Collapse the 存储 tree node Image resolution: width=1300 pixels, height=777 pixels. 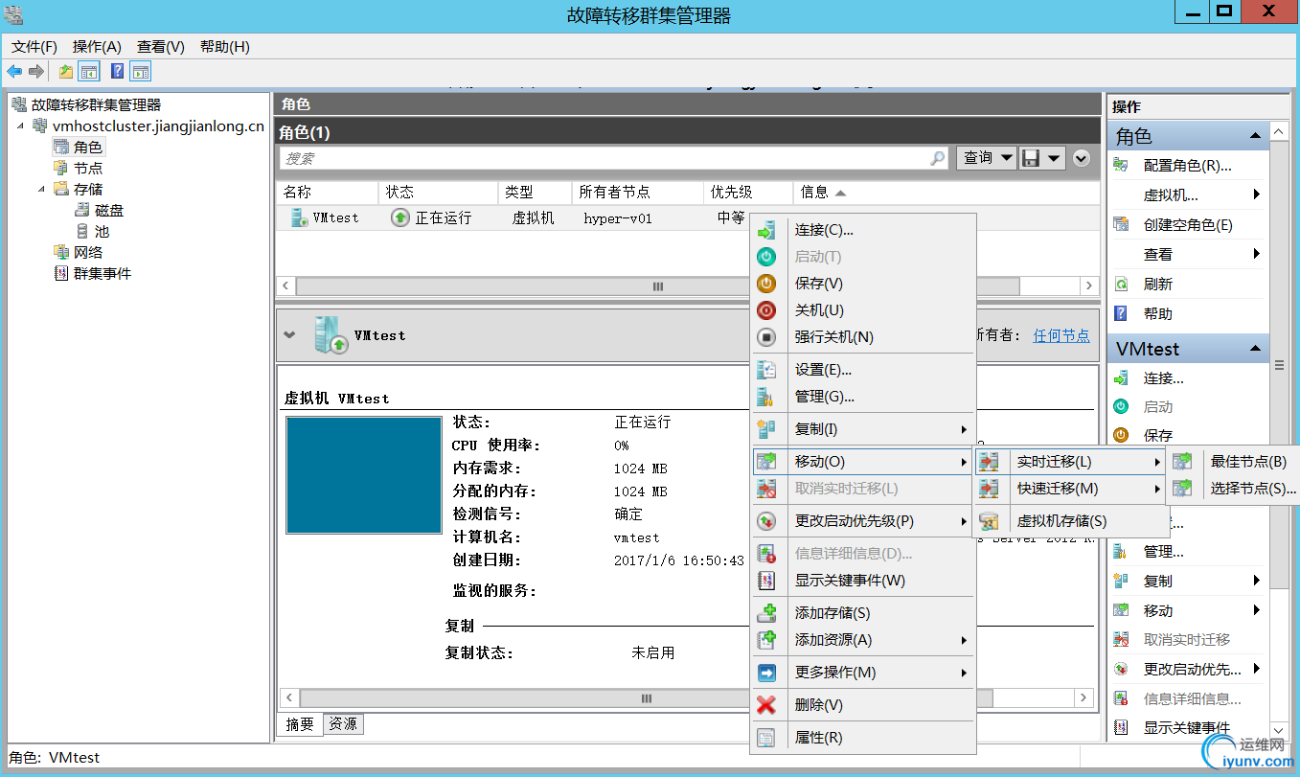[x=42, y=189]
